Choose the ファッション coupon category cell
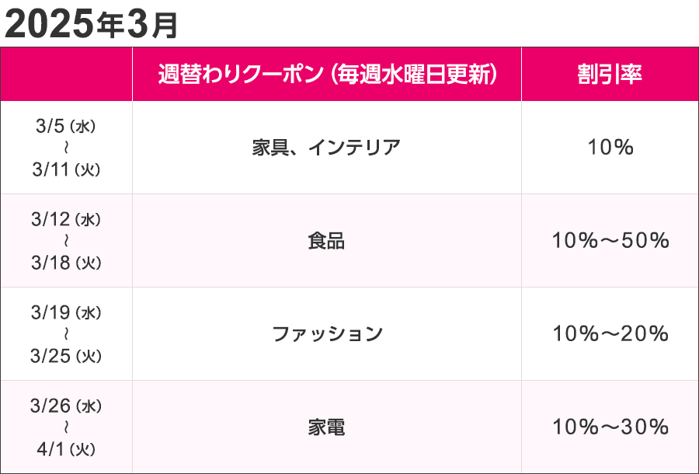The width and height of the screenshot is (699, 474). click(x=327, y=334)
